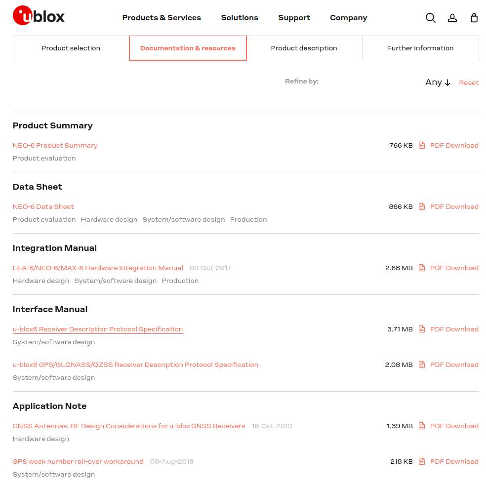The height and width of the screenshot is (487, 486).
Task: Switch to Further information tab
Action: [420, 48]
